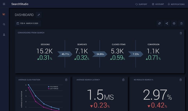This screenshot has width=188, height=111.
Task: Open the Support link
Action: pos(141,4)
